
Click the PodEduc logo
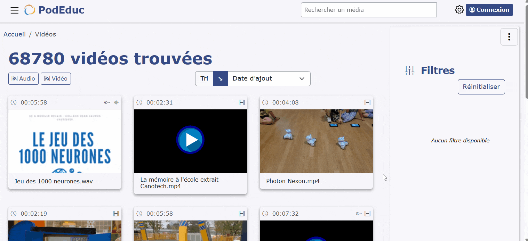coord(54,10)
